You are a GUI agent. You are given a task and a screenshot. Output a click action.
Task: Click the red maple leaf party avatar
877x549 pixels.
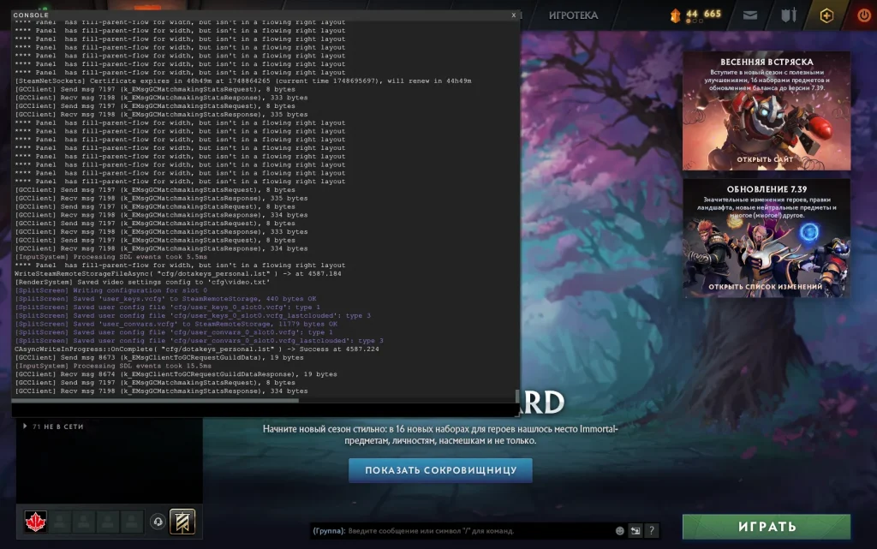pyautogui.click(x=35, y=522)
